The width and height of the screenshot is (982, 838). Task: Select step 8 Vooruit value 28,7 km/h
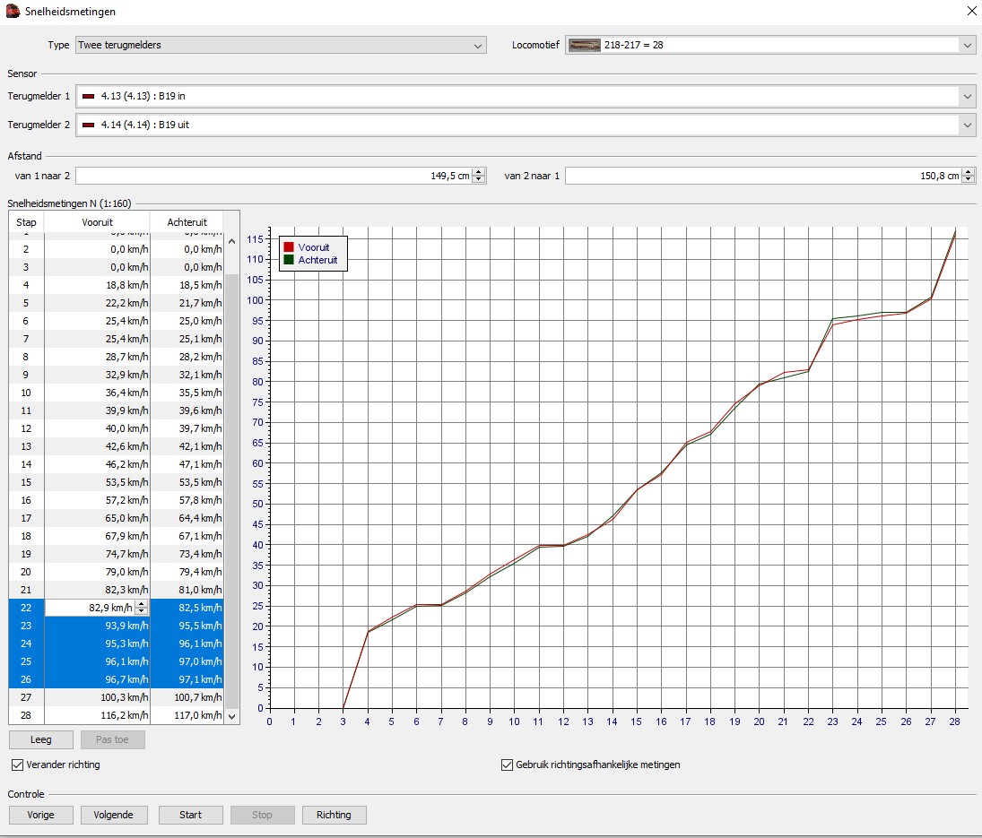coord(97,357)
